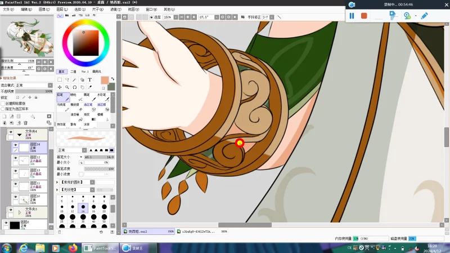Open the 150% zoom dropdown in toolbar

(x=175, y=17)
